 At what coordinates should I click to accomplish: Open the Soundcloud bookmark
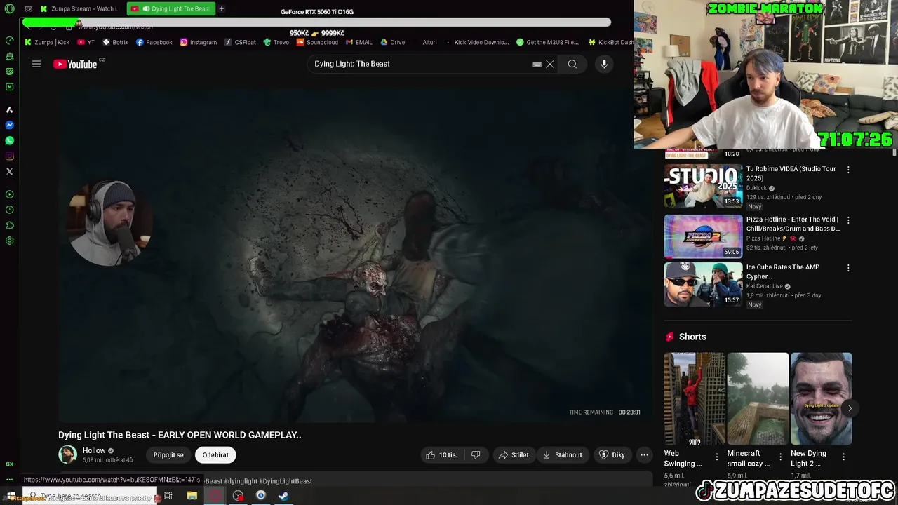(317, 42)
